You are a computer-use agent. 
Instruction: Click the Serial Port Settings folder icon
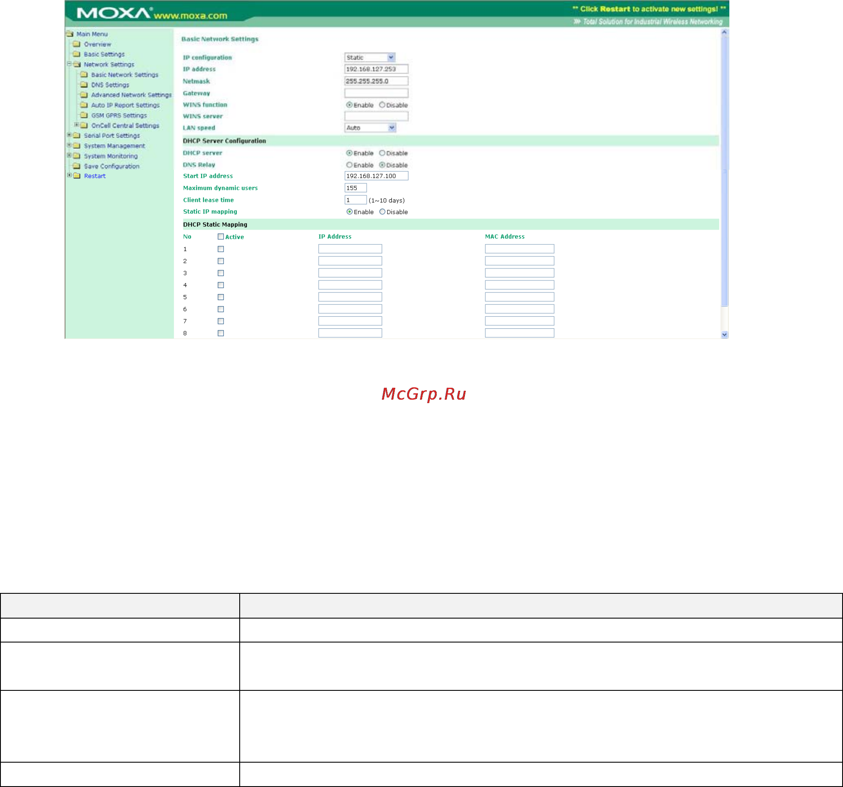click(77, 136)
